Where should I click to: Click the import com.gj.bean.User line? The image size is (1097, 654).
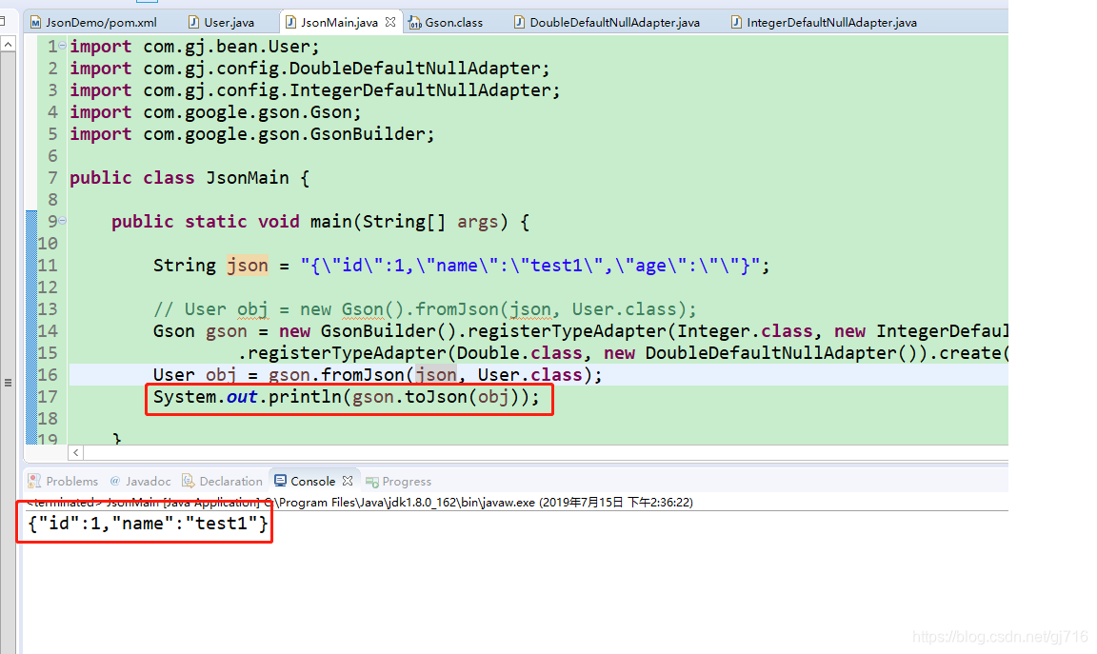click(194, 46)
